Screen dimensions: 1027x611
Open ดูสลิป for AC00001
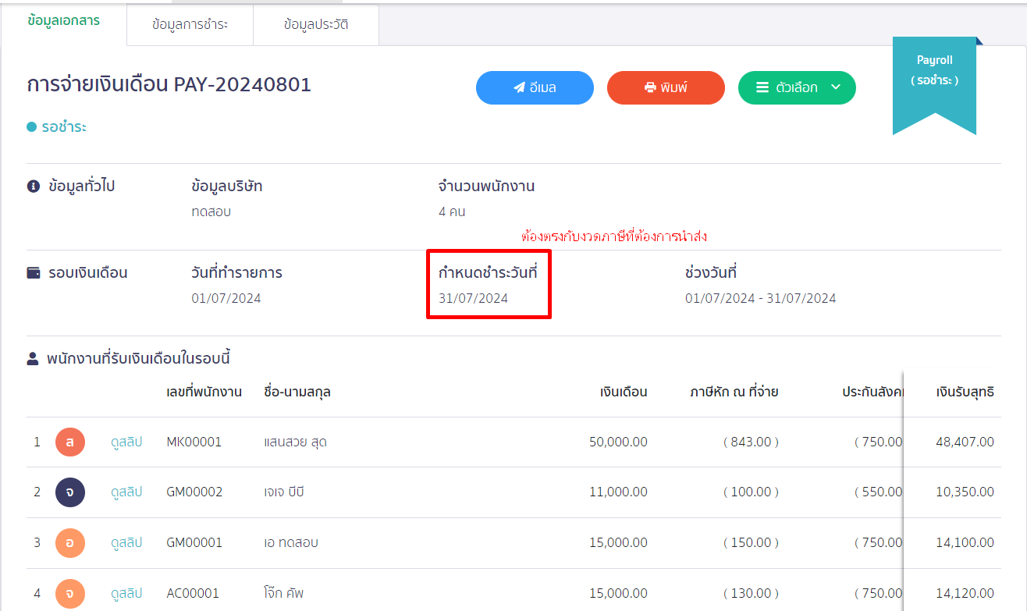point(126,593)
